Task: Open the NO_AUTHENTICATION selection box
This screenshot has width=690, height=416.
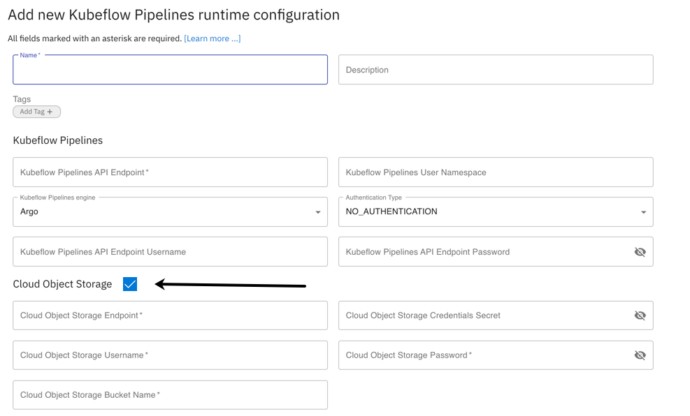Action: point(489,212)
